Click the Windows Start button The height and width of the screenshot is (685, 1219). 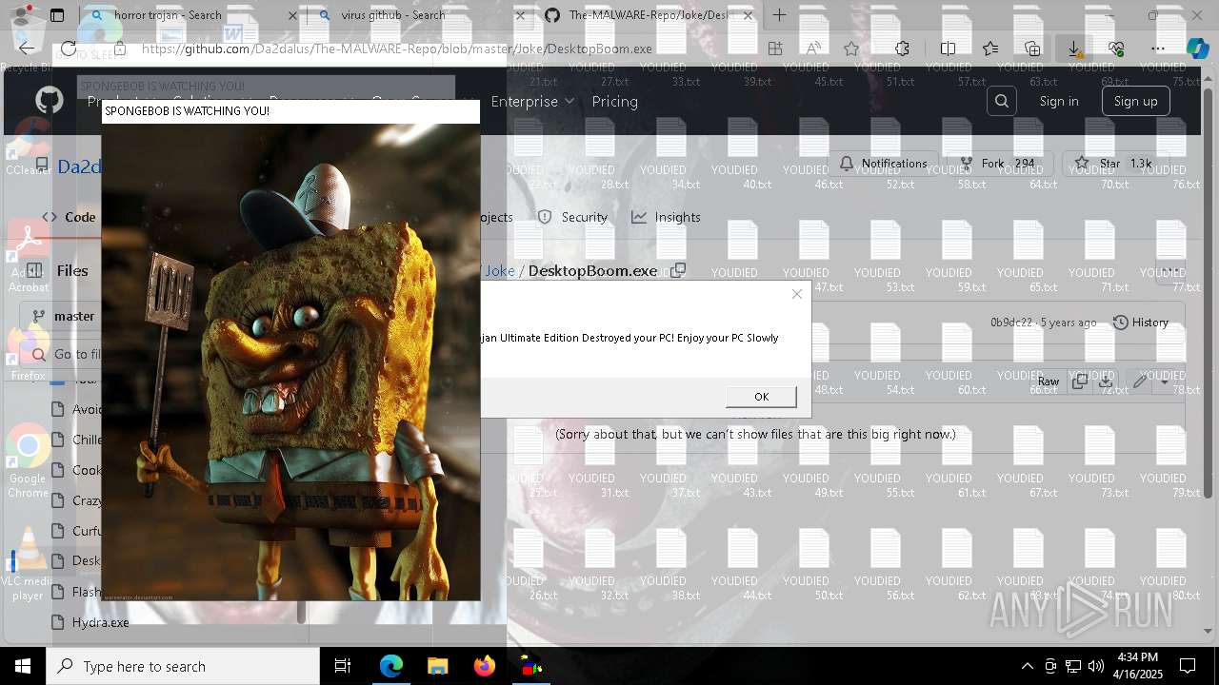pos(23,666)
